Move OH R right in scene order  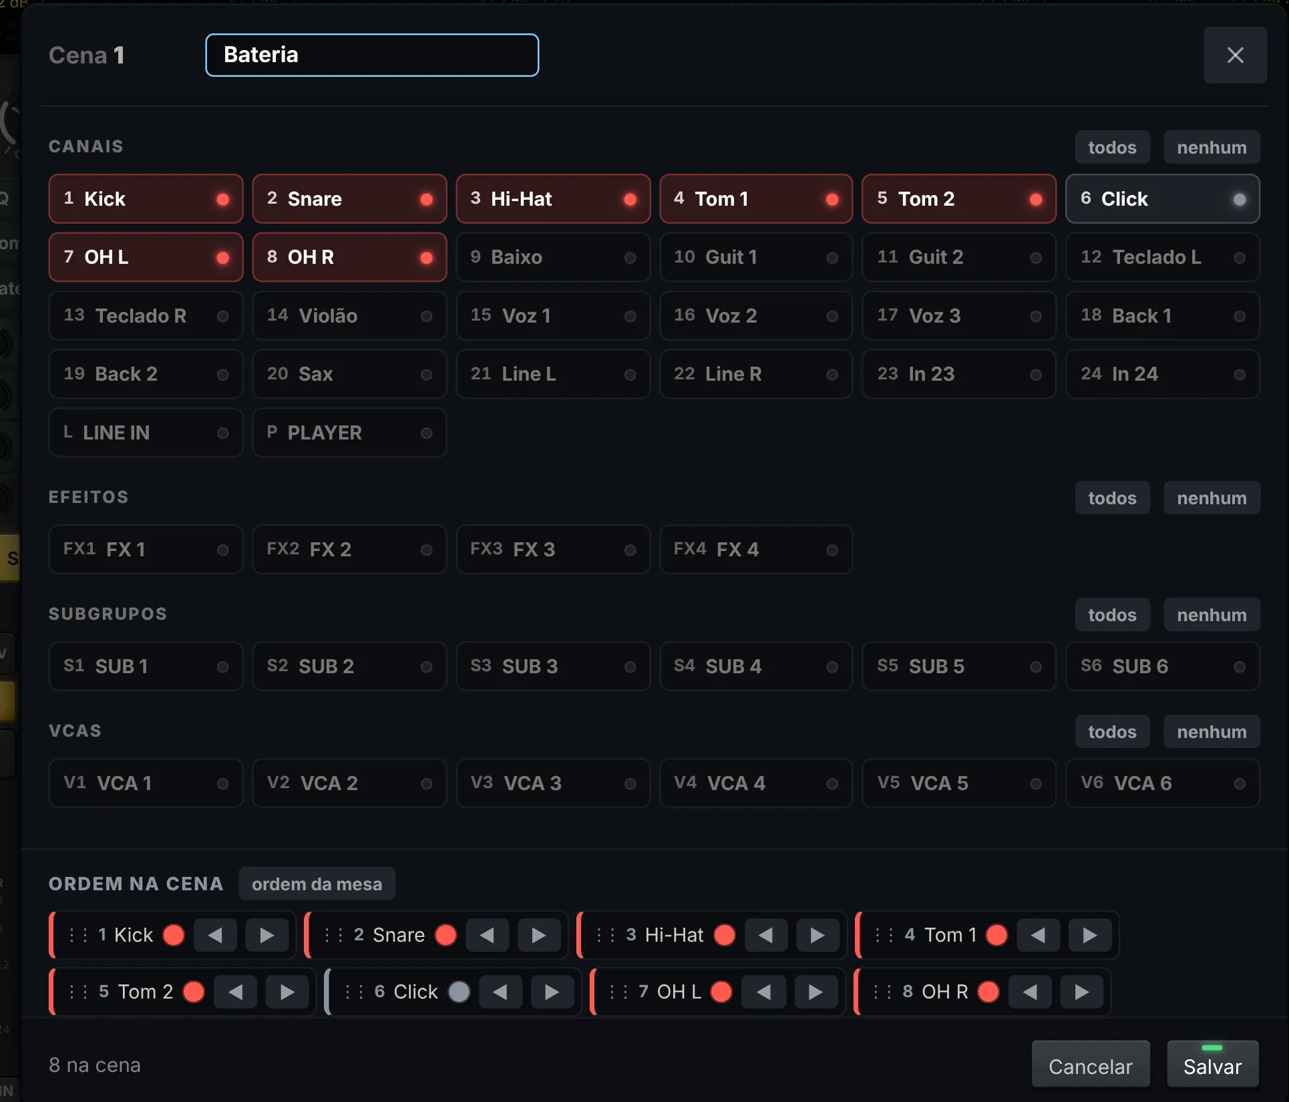point(1082,992)
